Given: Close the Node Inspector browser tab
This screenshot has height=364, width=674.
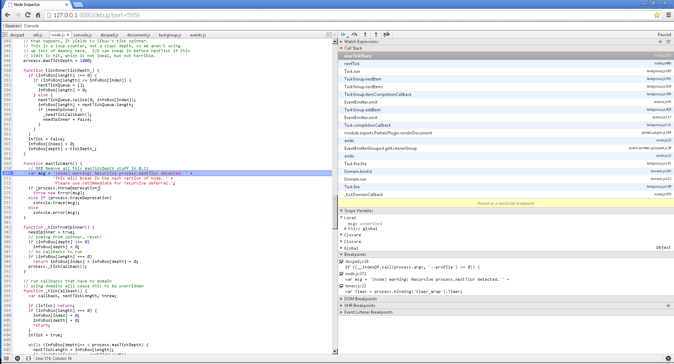Looking at the screenshot, I should click(x=67, y=5).
